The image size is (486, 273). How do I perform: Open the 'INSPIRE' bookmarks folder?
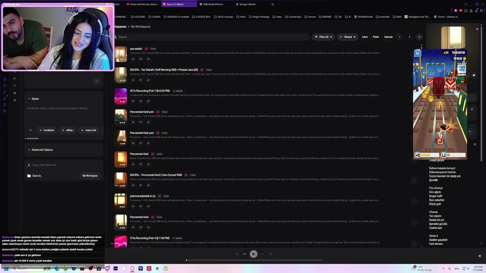point(325,17)
